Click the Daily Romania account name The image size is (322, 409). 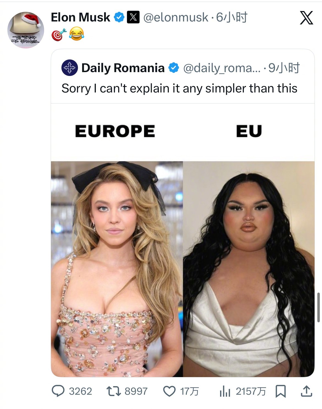pyautogui.click(x=123, y=68)
